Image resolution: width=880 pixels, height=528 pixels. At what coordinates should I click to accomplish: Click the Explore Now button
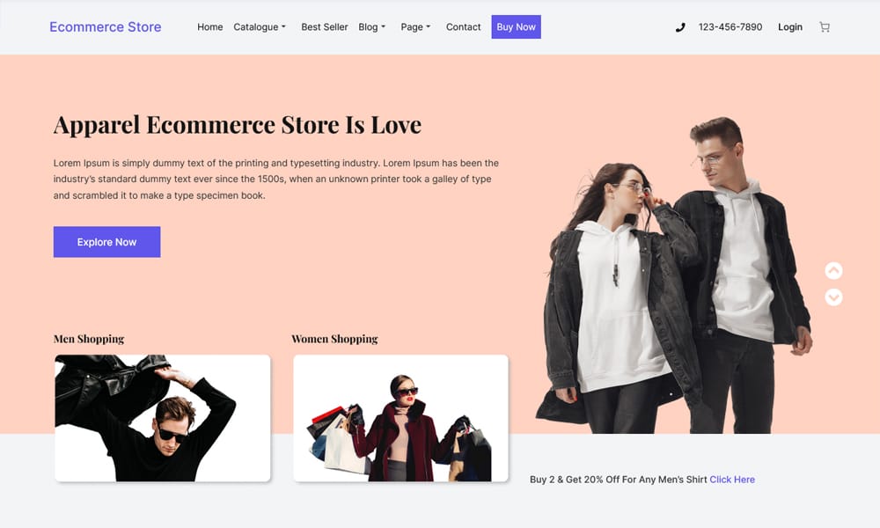pos(106,242)
